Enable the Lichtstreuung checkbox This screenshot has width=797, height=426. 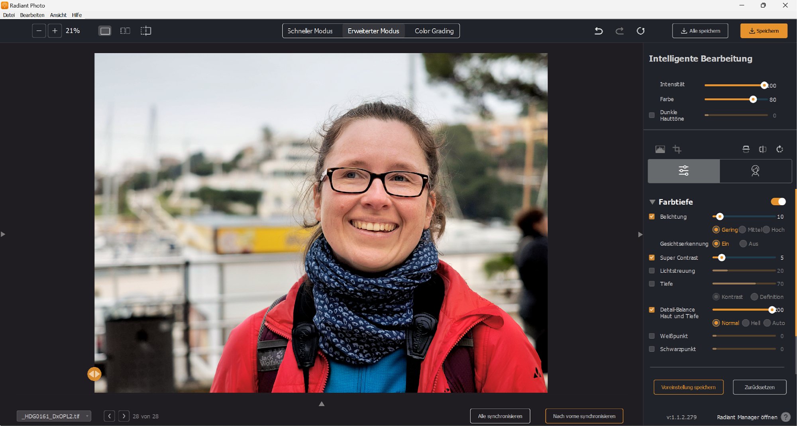pyautogui.click(x=652, y=271)
